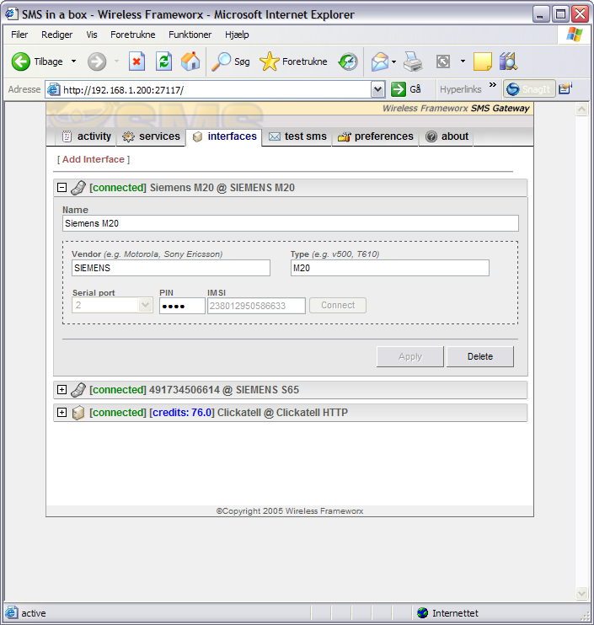The width and height of the screenshot is (594, 625).
Task: Open the Home page icon
Action: 190,61
